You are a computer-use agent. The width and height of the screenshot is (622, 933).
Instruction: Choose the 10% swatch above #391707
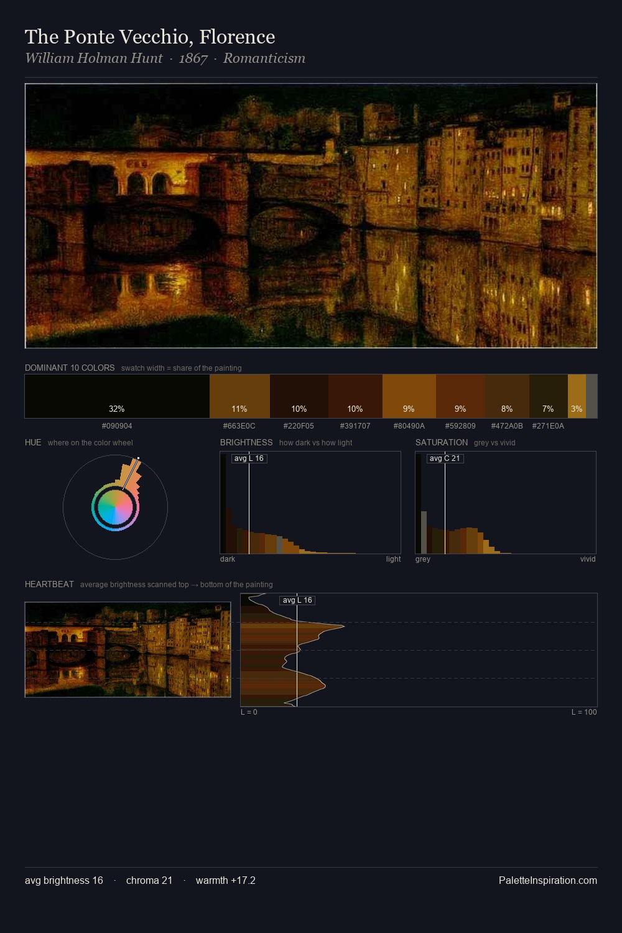coord(355,396)
